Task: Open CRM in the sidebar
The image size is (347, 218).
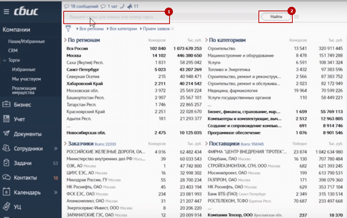Action: point(13,50)
